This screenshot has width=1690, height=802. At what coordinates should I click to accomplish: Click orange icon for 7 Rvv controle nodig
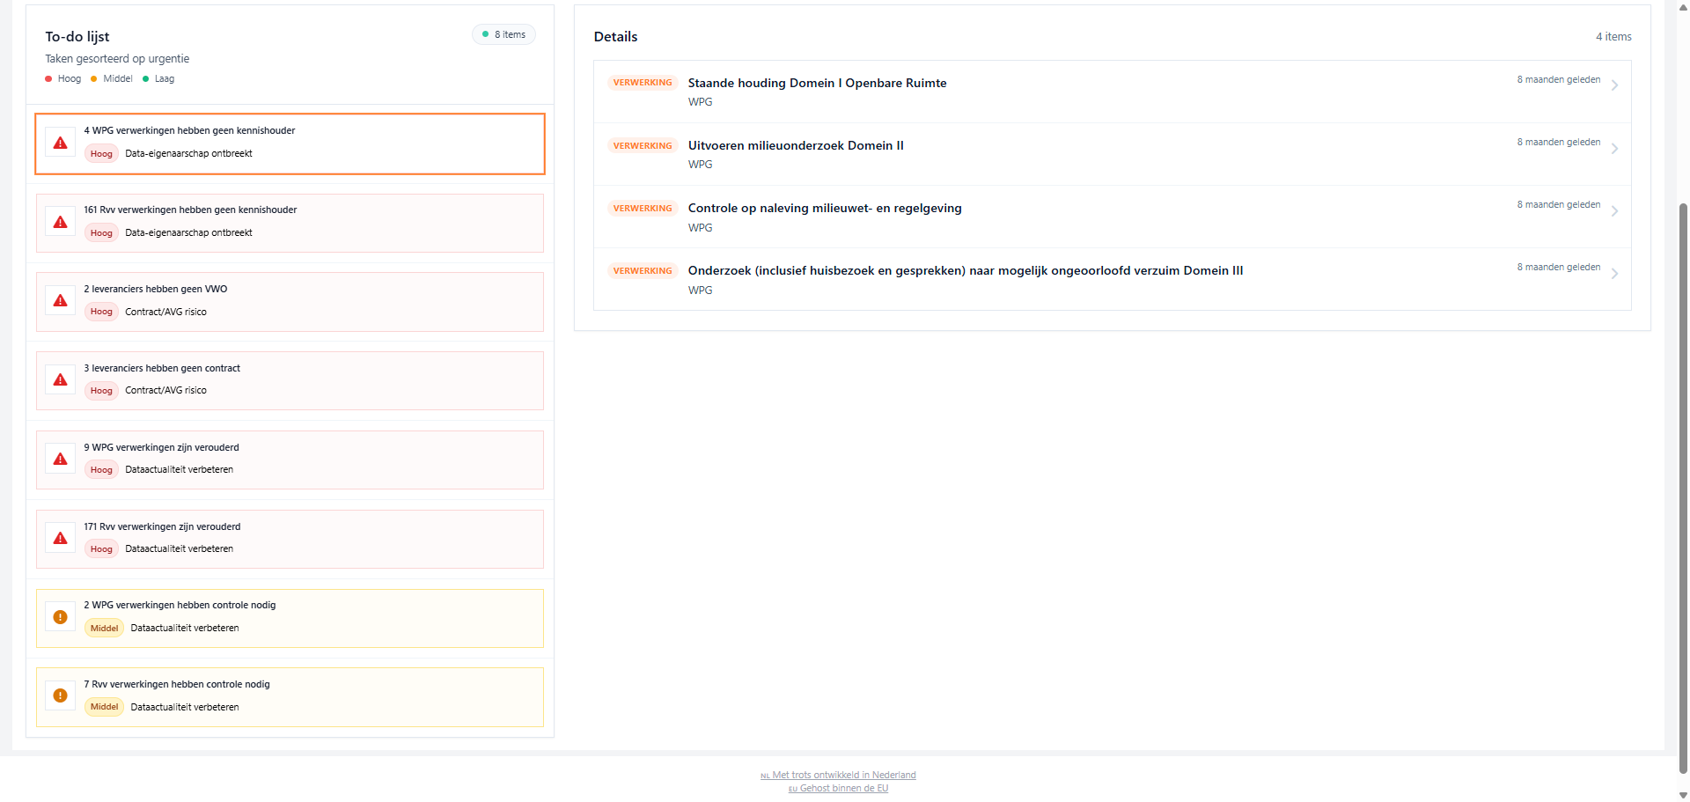tap(60, 695)
